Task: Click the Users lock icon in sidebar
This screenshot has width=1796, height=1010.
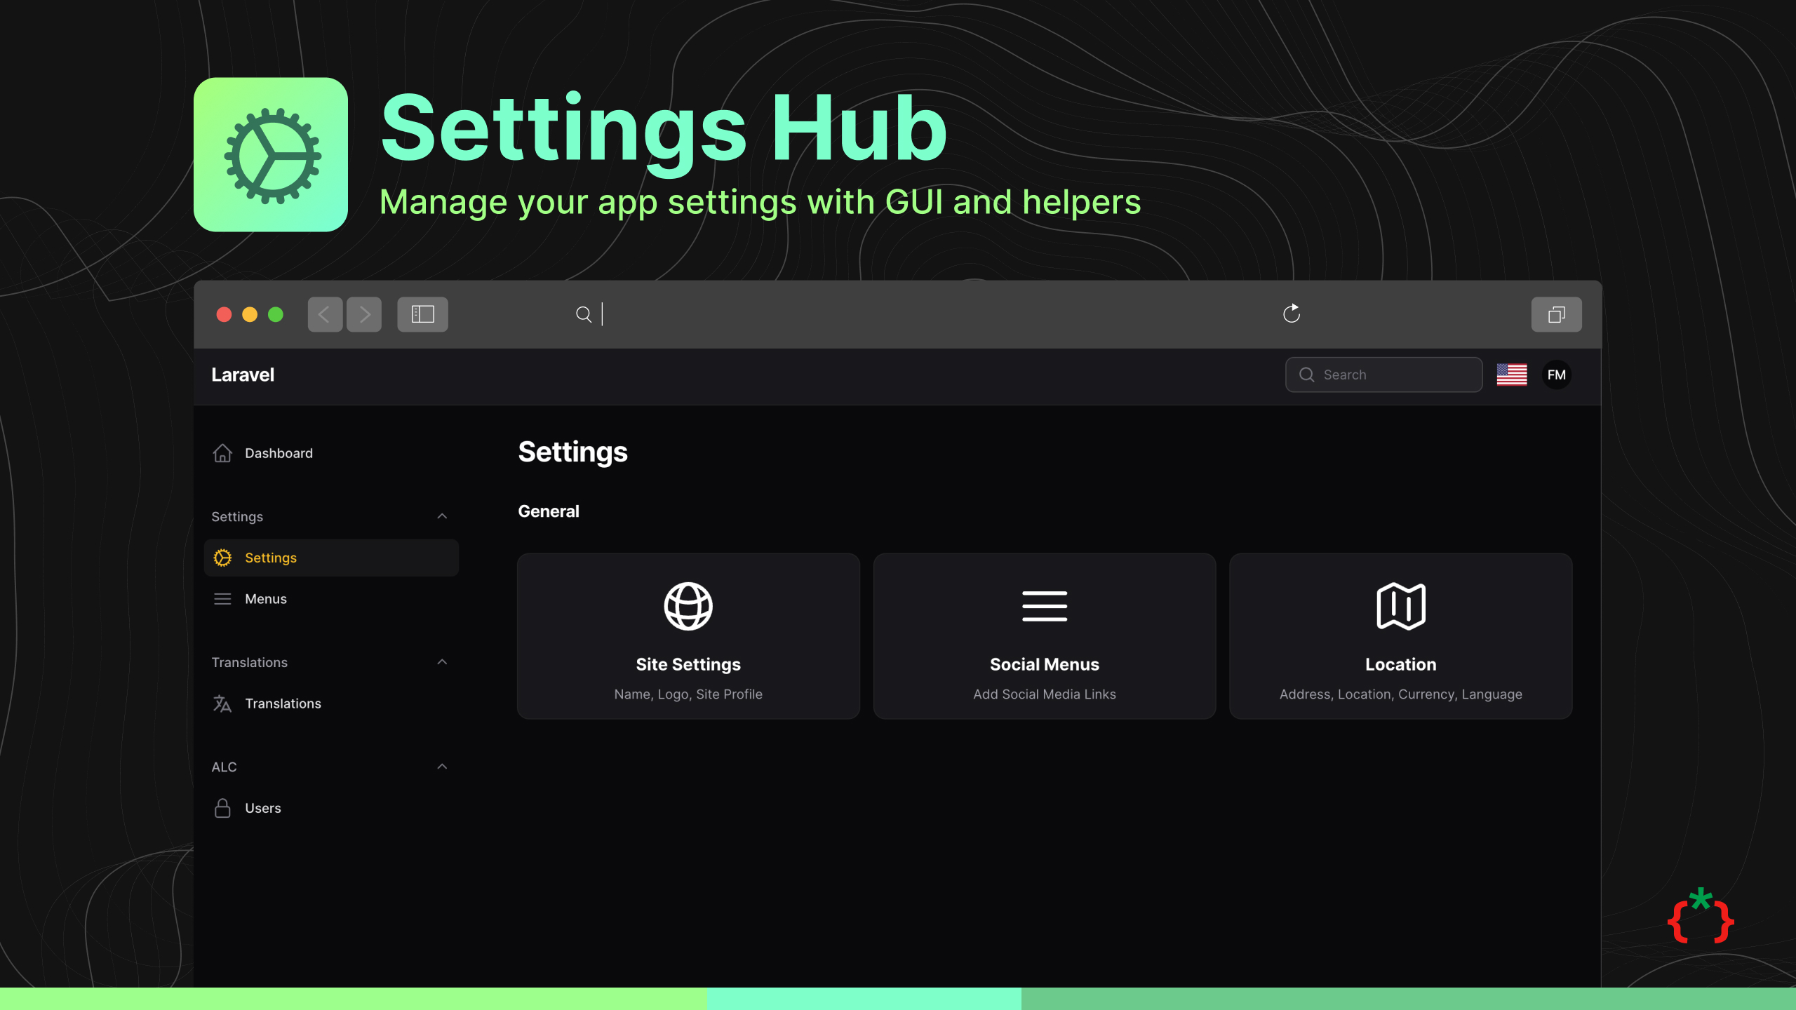Action: click(x=223, y=808)
